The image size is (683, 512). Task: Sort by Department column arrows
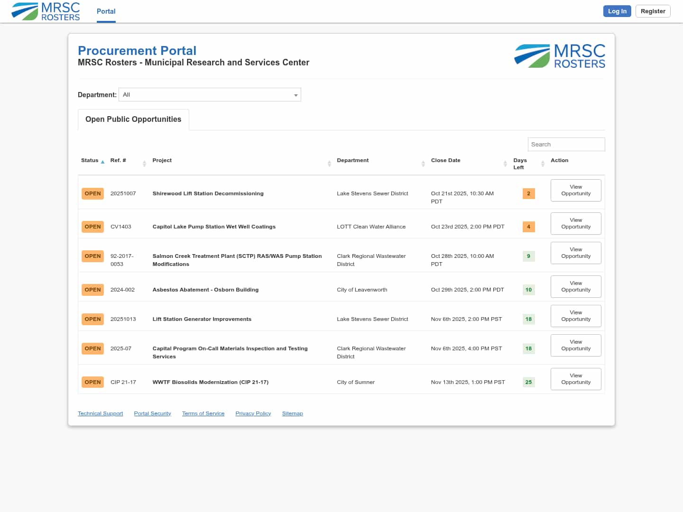click(x=423, y=164)
